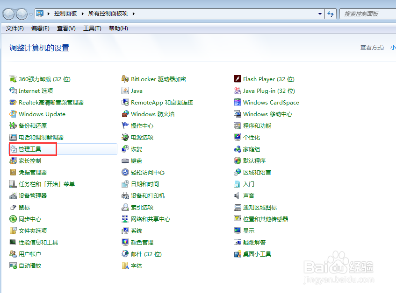The image size is (396, 293).
Task: Open the 管理工具 icon
Action: 14,149
